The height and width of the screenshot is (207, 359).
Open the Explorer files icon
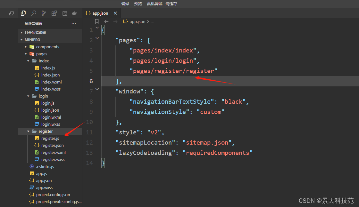[23, 13]
